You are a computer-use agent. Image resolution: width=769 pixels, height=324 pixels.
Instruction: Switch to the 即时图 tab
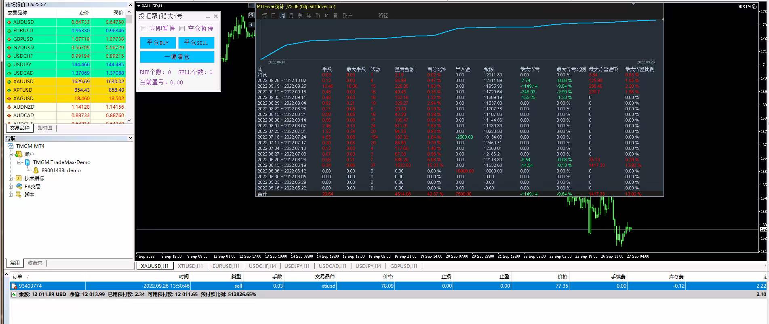45,128
